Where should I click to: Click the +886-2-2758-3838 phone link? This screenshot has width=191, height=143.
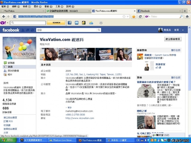[75, 115]
